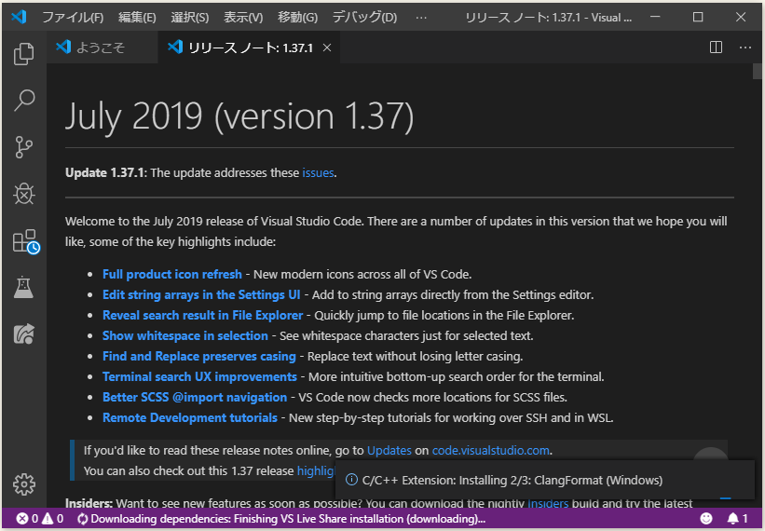Click the vertical scrollbar thumb
The width and height of the screenshot is (765, 531).
(758, 71)
